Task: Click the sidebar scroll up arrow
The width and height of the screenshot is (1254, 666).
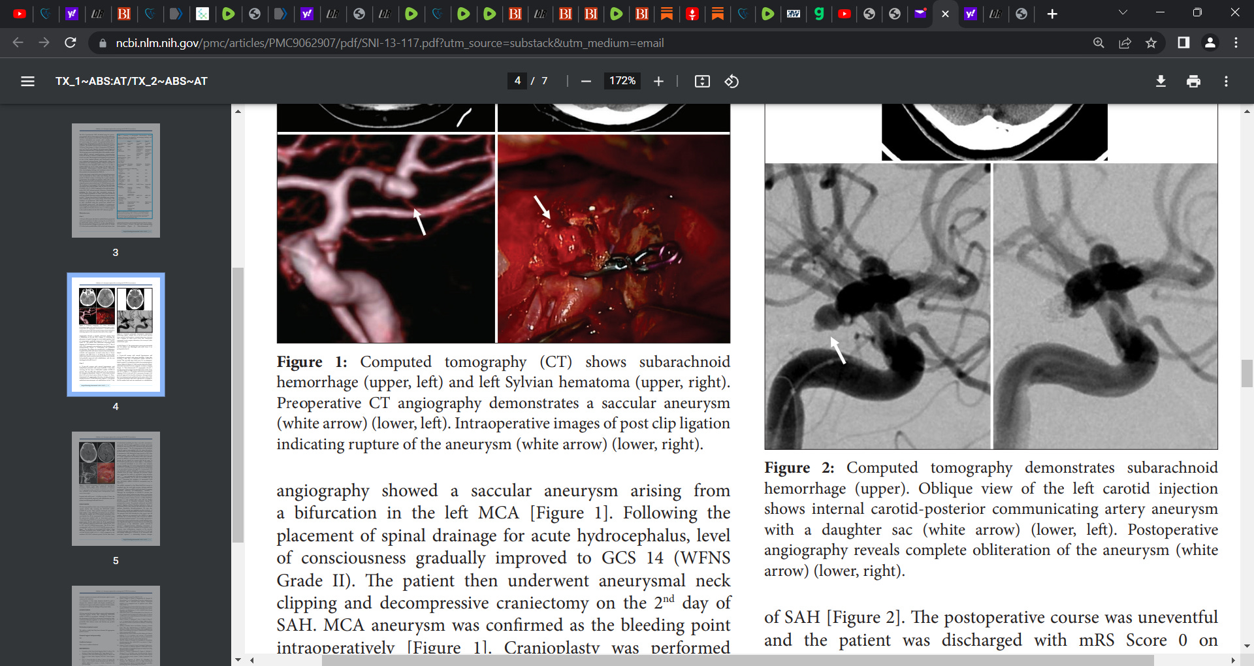Action: (238, 111)
